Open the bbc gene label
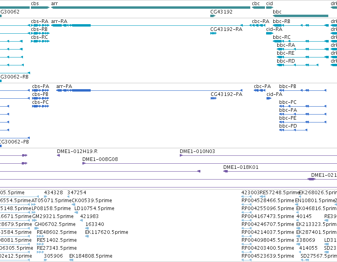The height and width of the screenshot is (262, 337). (277, 11)
